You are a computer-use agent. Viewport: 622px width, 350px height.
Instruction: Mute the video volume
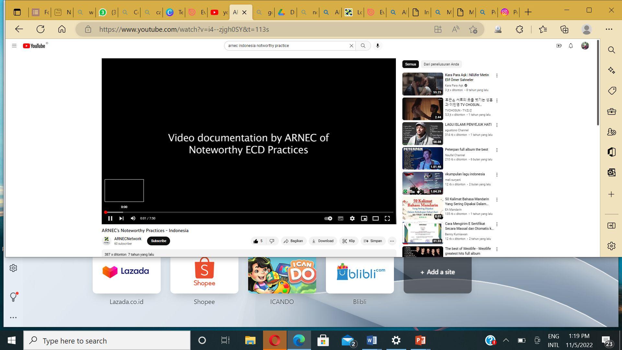click(133, 218)
